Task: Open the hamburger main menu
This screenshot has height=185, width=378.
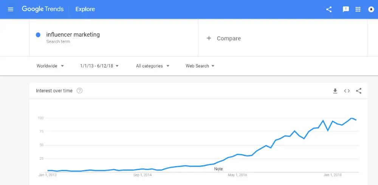Action: [11, 9]
